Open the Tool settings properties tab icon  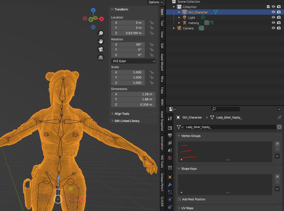(x=170, y=118)
